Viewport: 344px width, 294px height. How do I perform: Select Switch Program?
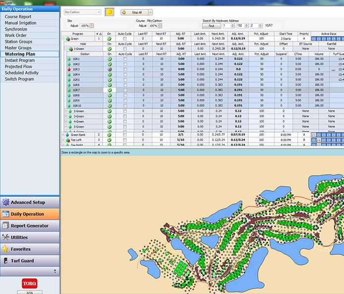30,79
